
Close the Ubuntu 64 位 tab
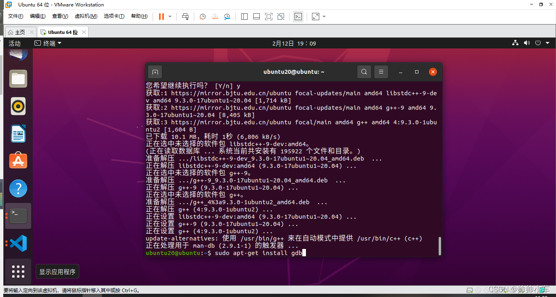84,32
